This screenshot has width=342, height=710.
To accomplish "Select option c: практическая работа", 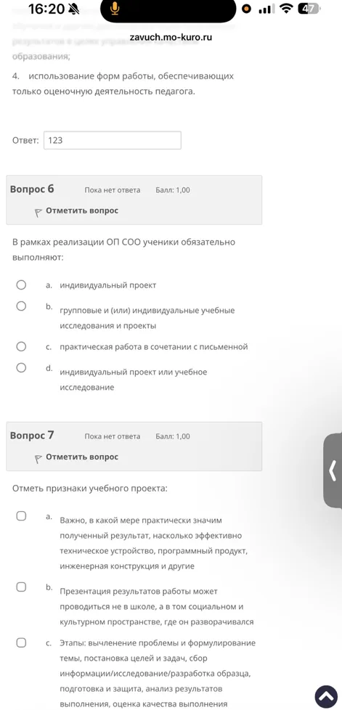I will point(21,346).
